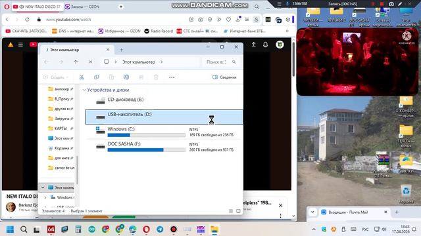
Task: Switch Explorer to large icons view in status bar
Action: pyautogui.click(x=238, y=211)
